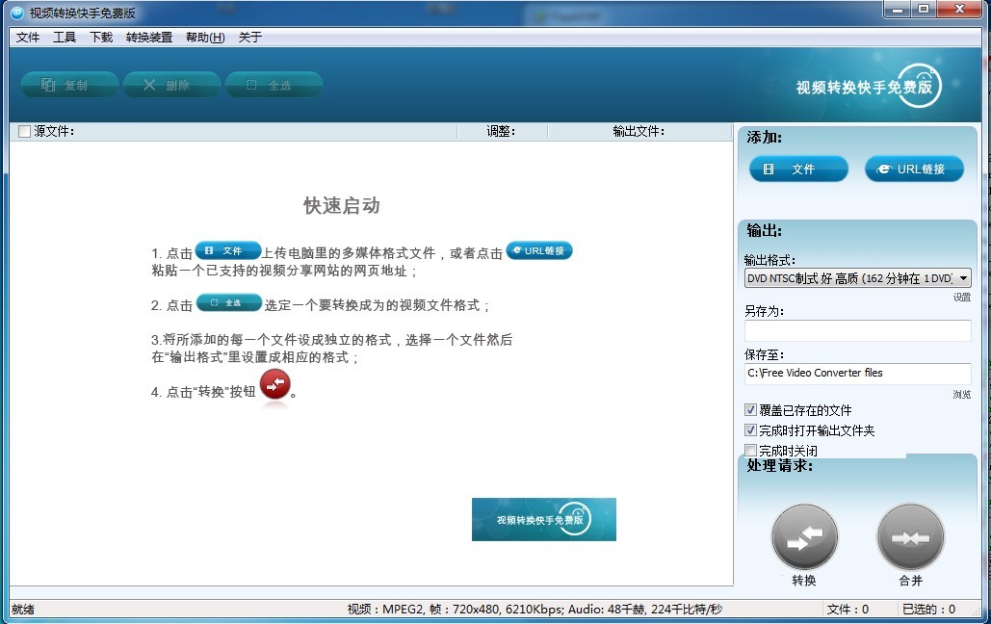991x624 pixels.
Task: Uncheck 完成时打开输出文件夹 checkbox
Action: 751,430
